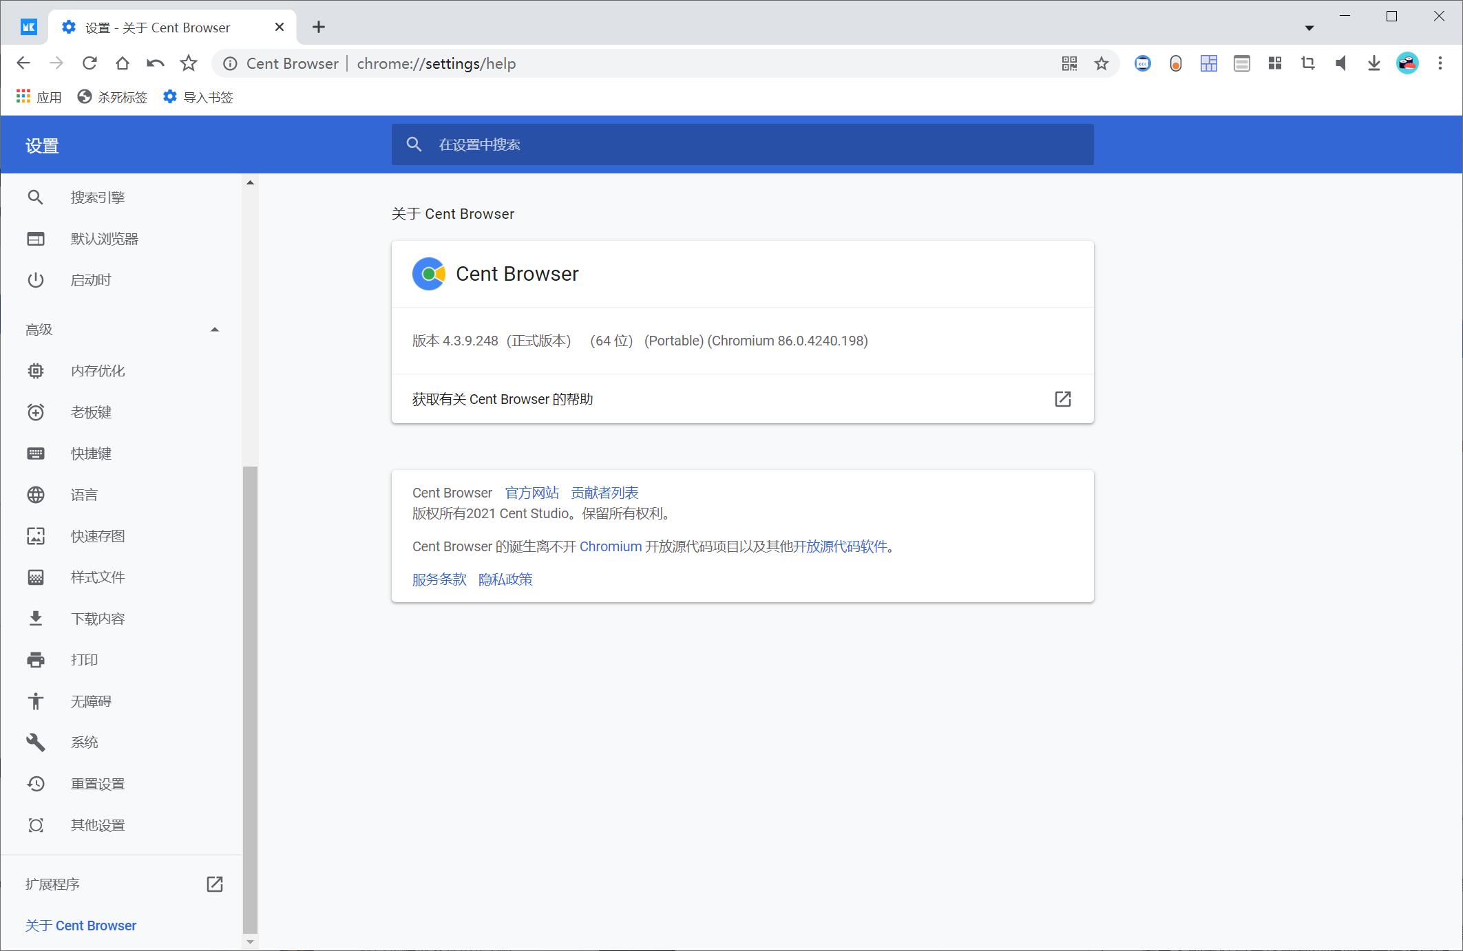Open the profile avatar menu
Image resolution: width=1463 pixels, height=951 pixels.
(x=1407, y=64)
